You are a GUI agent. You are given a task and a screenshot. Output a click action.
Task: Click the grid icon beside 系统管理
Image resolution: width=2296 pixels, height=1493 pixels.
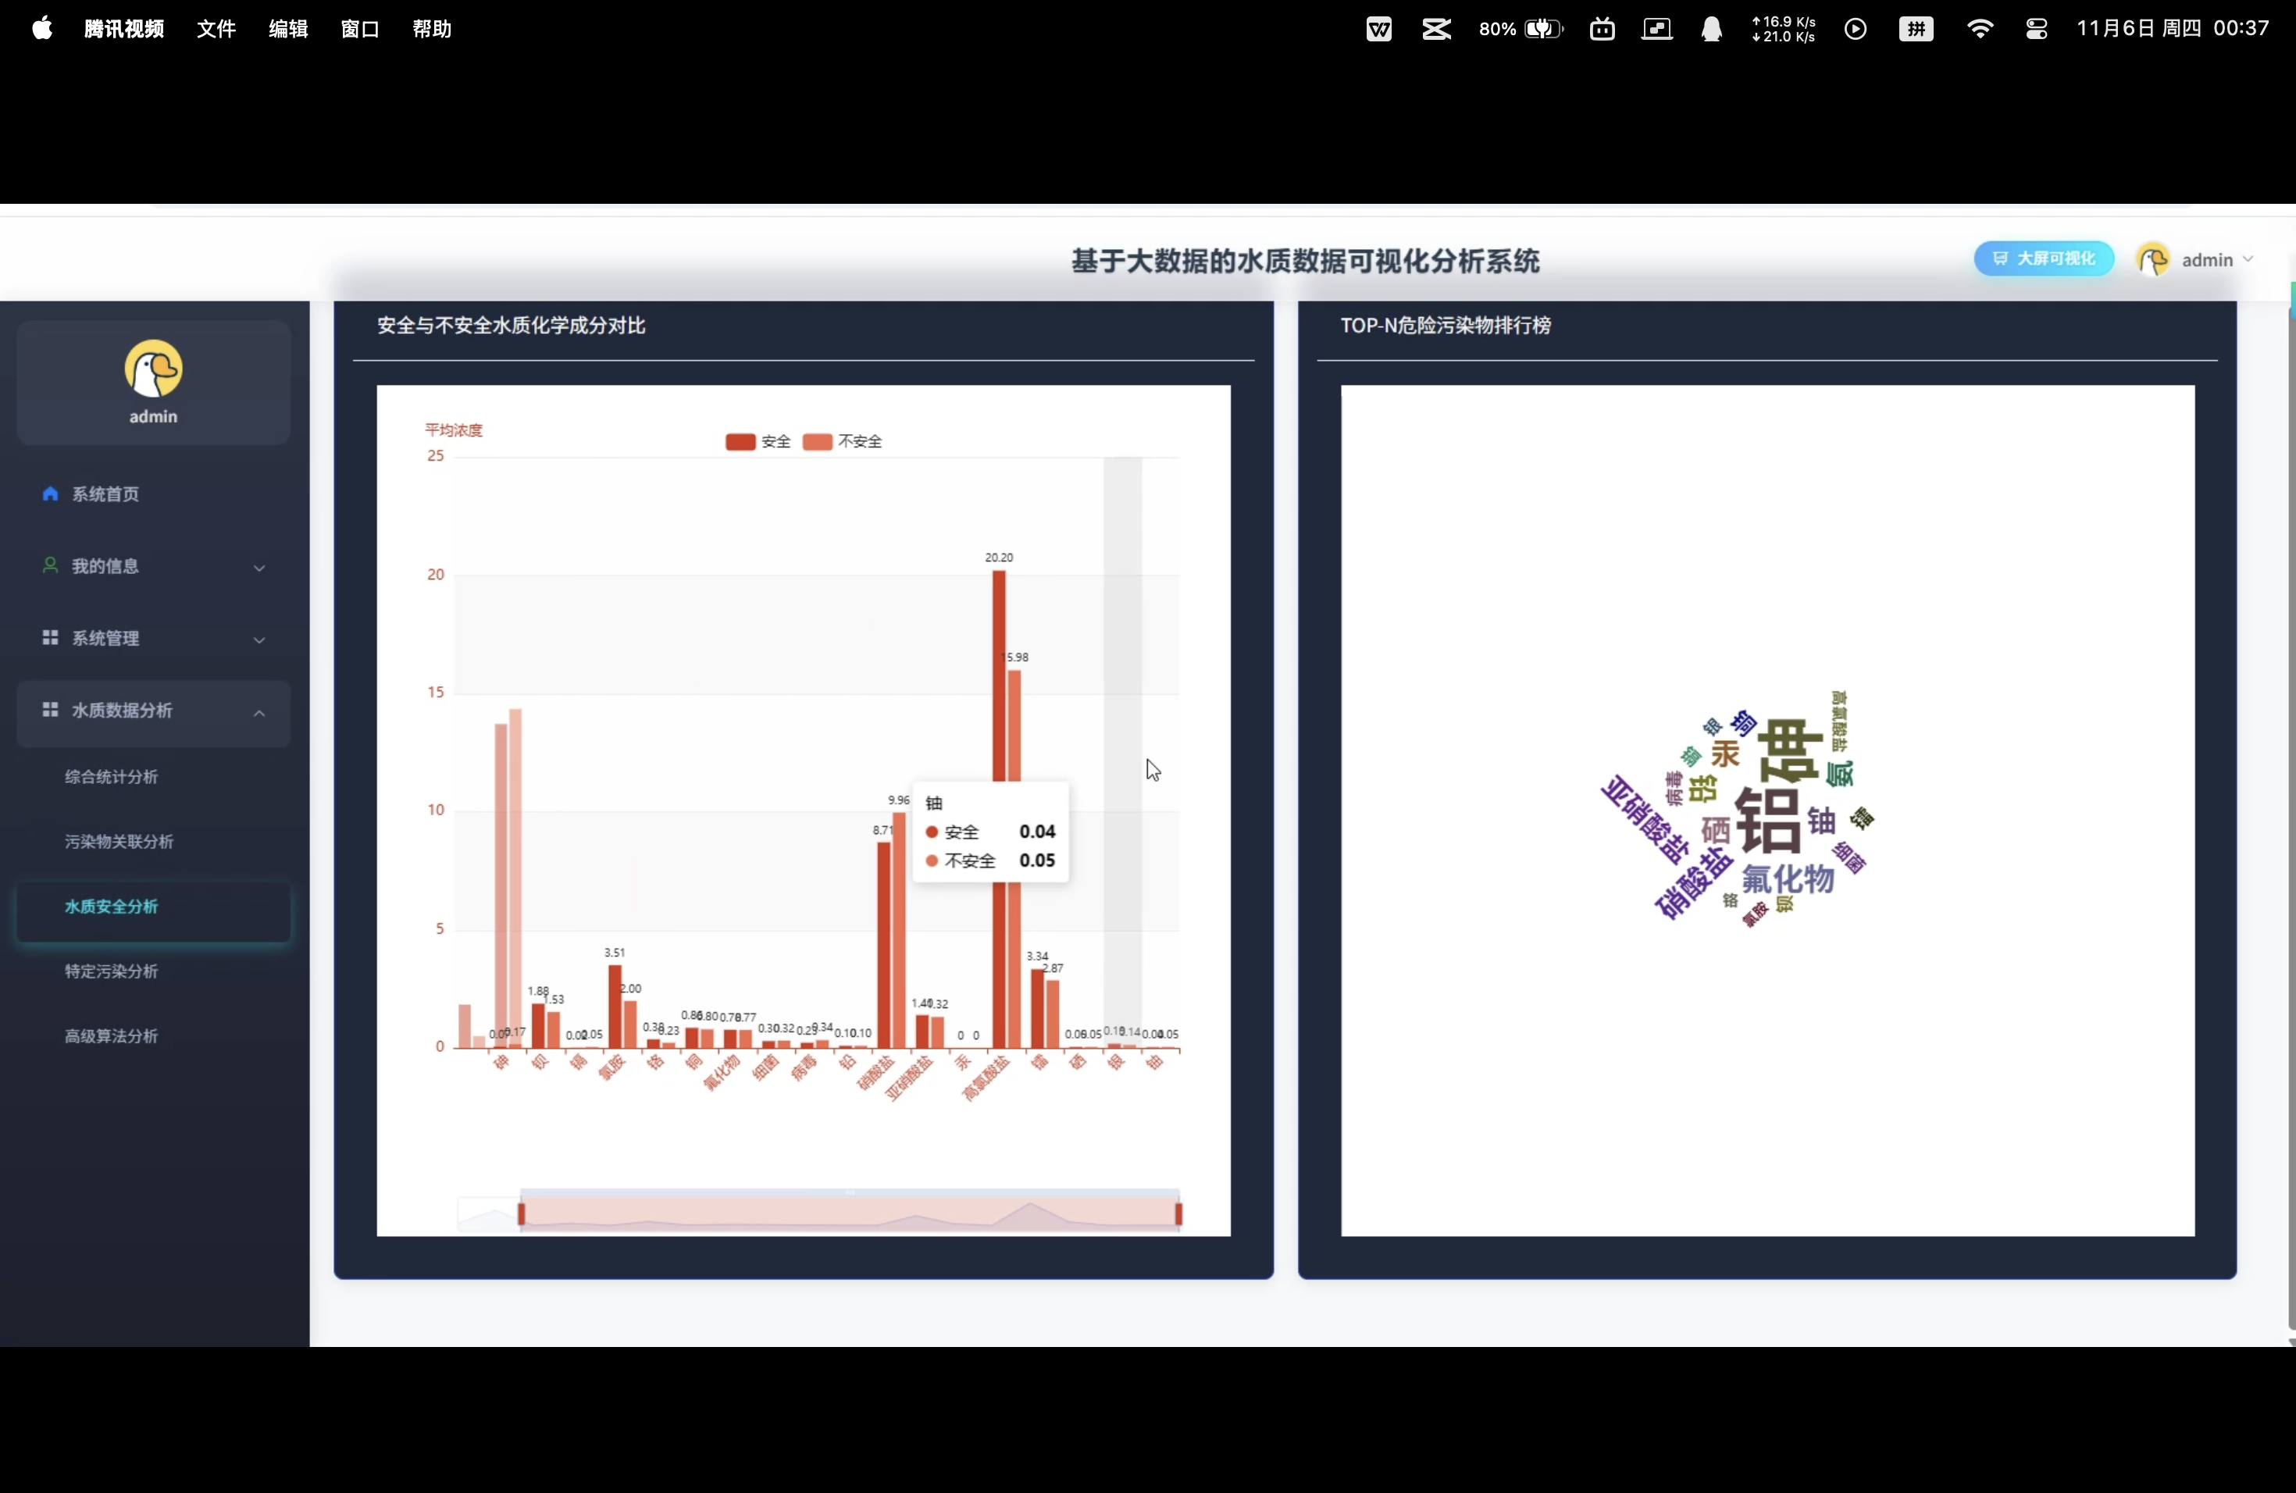50,637
